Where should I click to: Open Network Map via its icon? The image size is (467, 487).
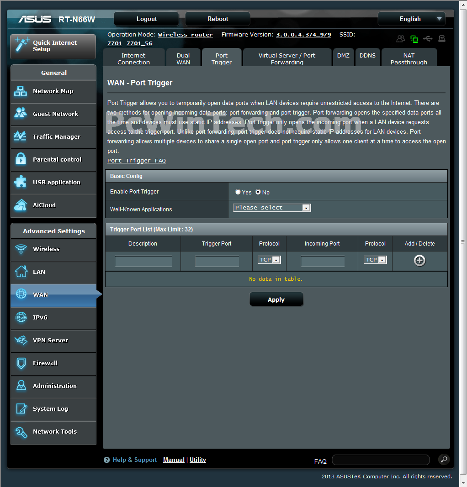click(x=21, y=91)
